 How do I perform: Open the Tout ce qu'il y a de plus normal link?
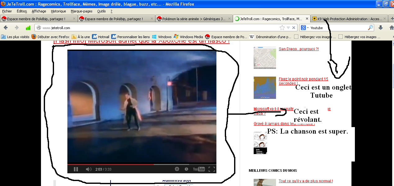tap(306, 181)
